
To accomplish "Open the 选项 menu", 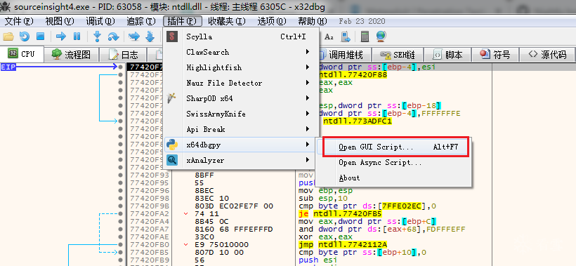I will pos(271,21).
